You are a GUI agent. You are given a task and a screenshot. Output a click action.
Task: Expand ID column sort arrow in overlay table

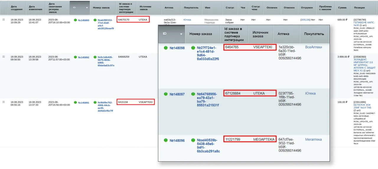[181, 34]
